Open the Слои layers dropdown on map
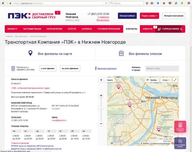Viewport: 192px width, 152px height. (166, 80)
